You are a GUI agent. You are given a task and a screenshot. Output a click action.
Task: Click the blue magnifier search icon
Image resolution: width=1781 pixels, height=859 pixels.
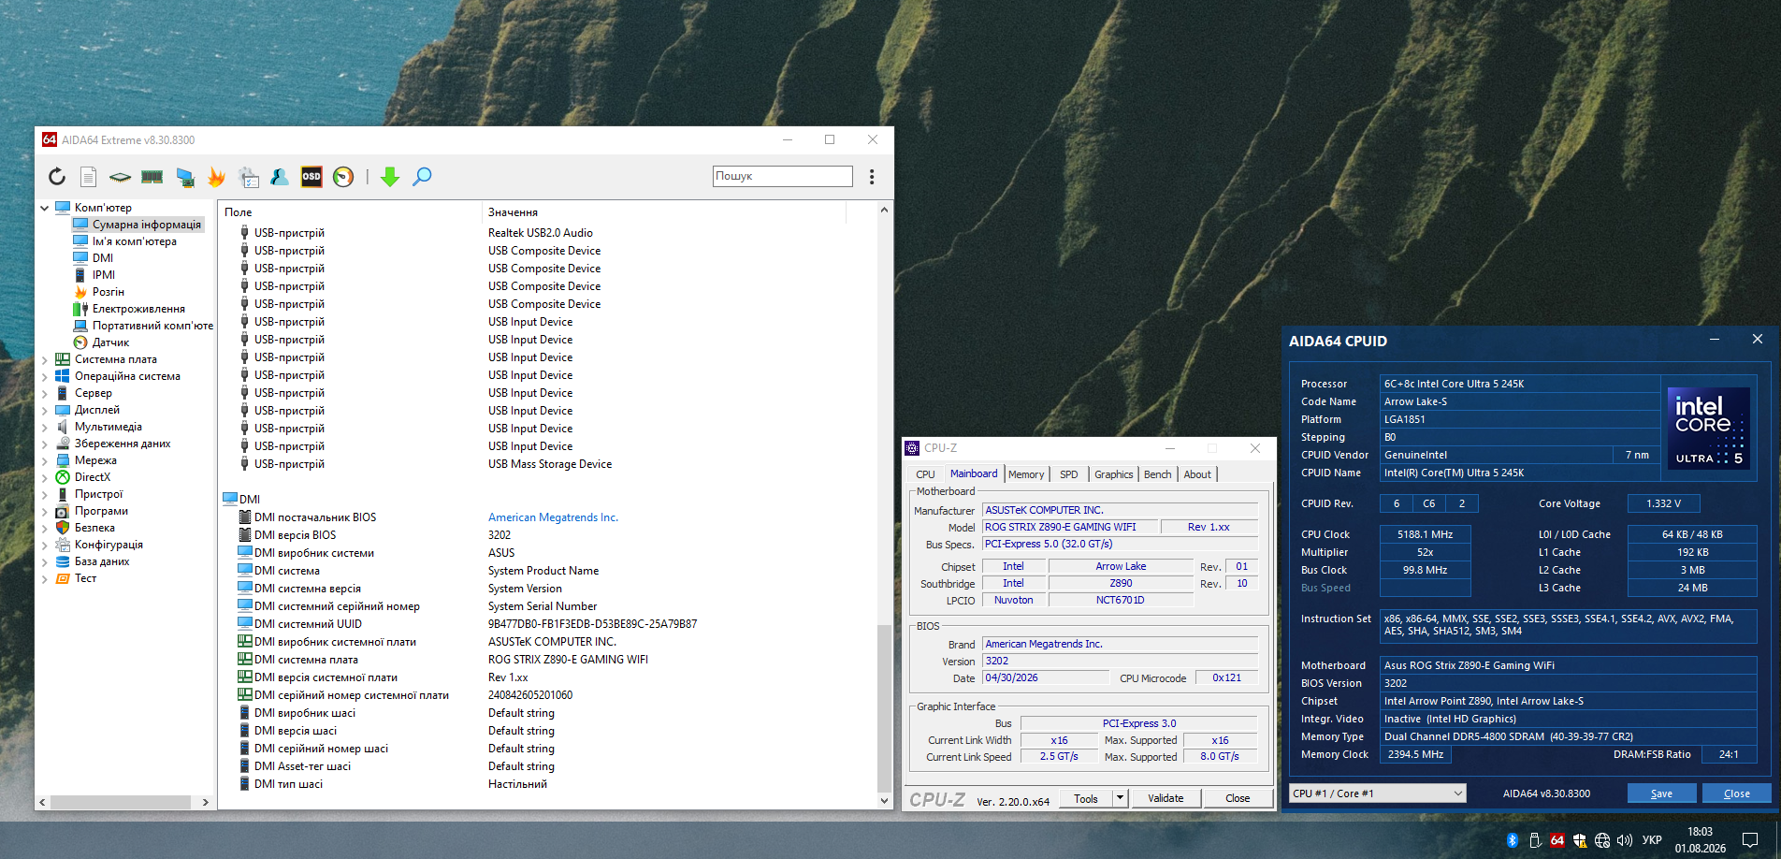coord(422,177)
